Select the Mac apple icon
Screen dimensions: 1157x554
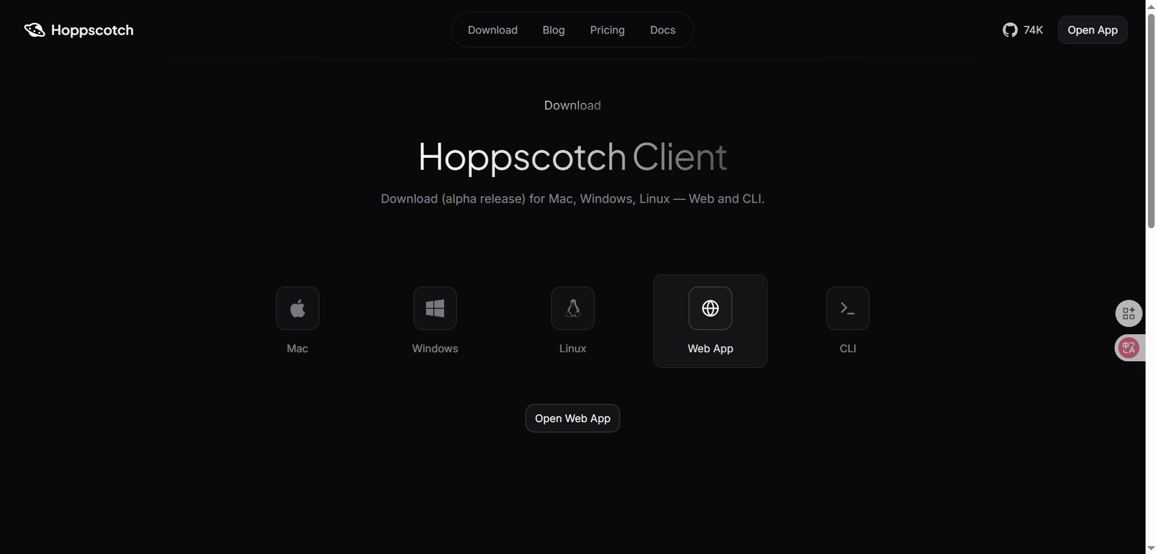click(x=298, y=308)
